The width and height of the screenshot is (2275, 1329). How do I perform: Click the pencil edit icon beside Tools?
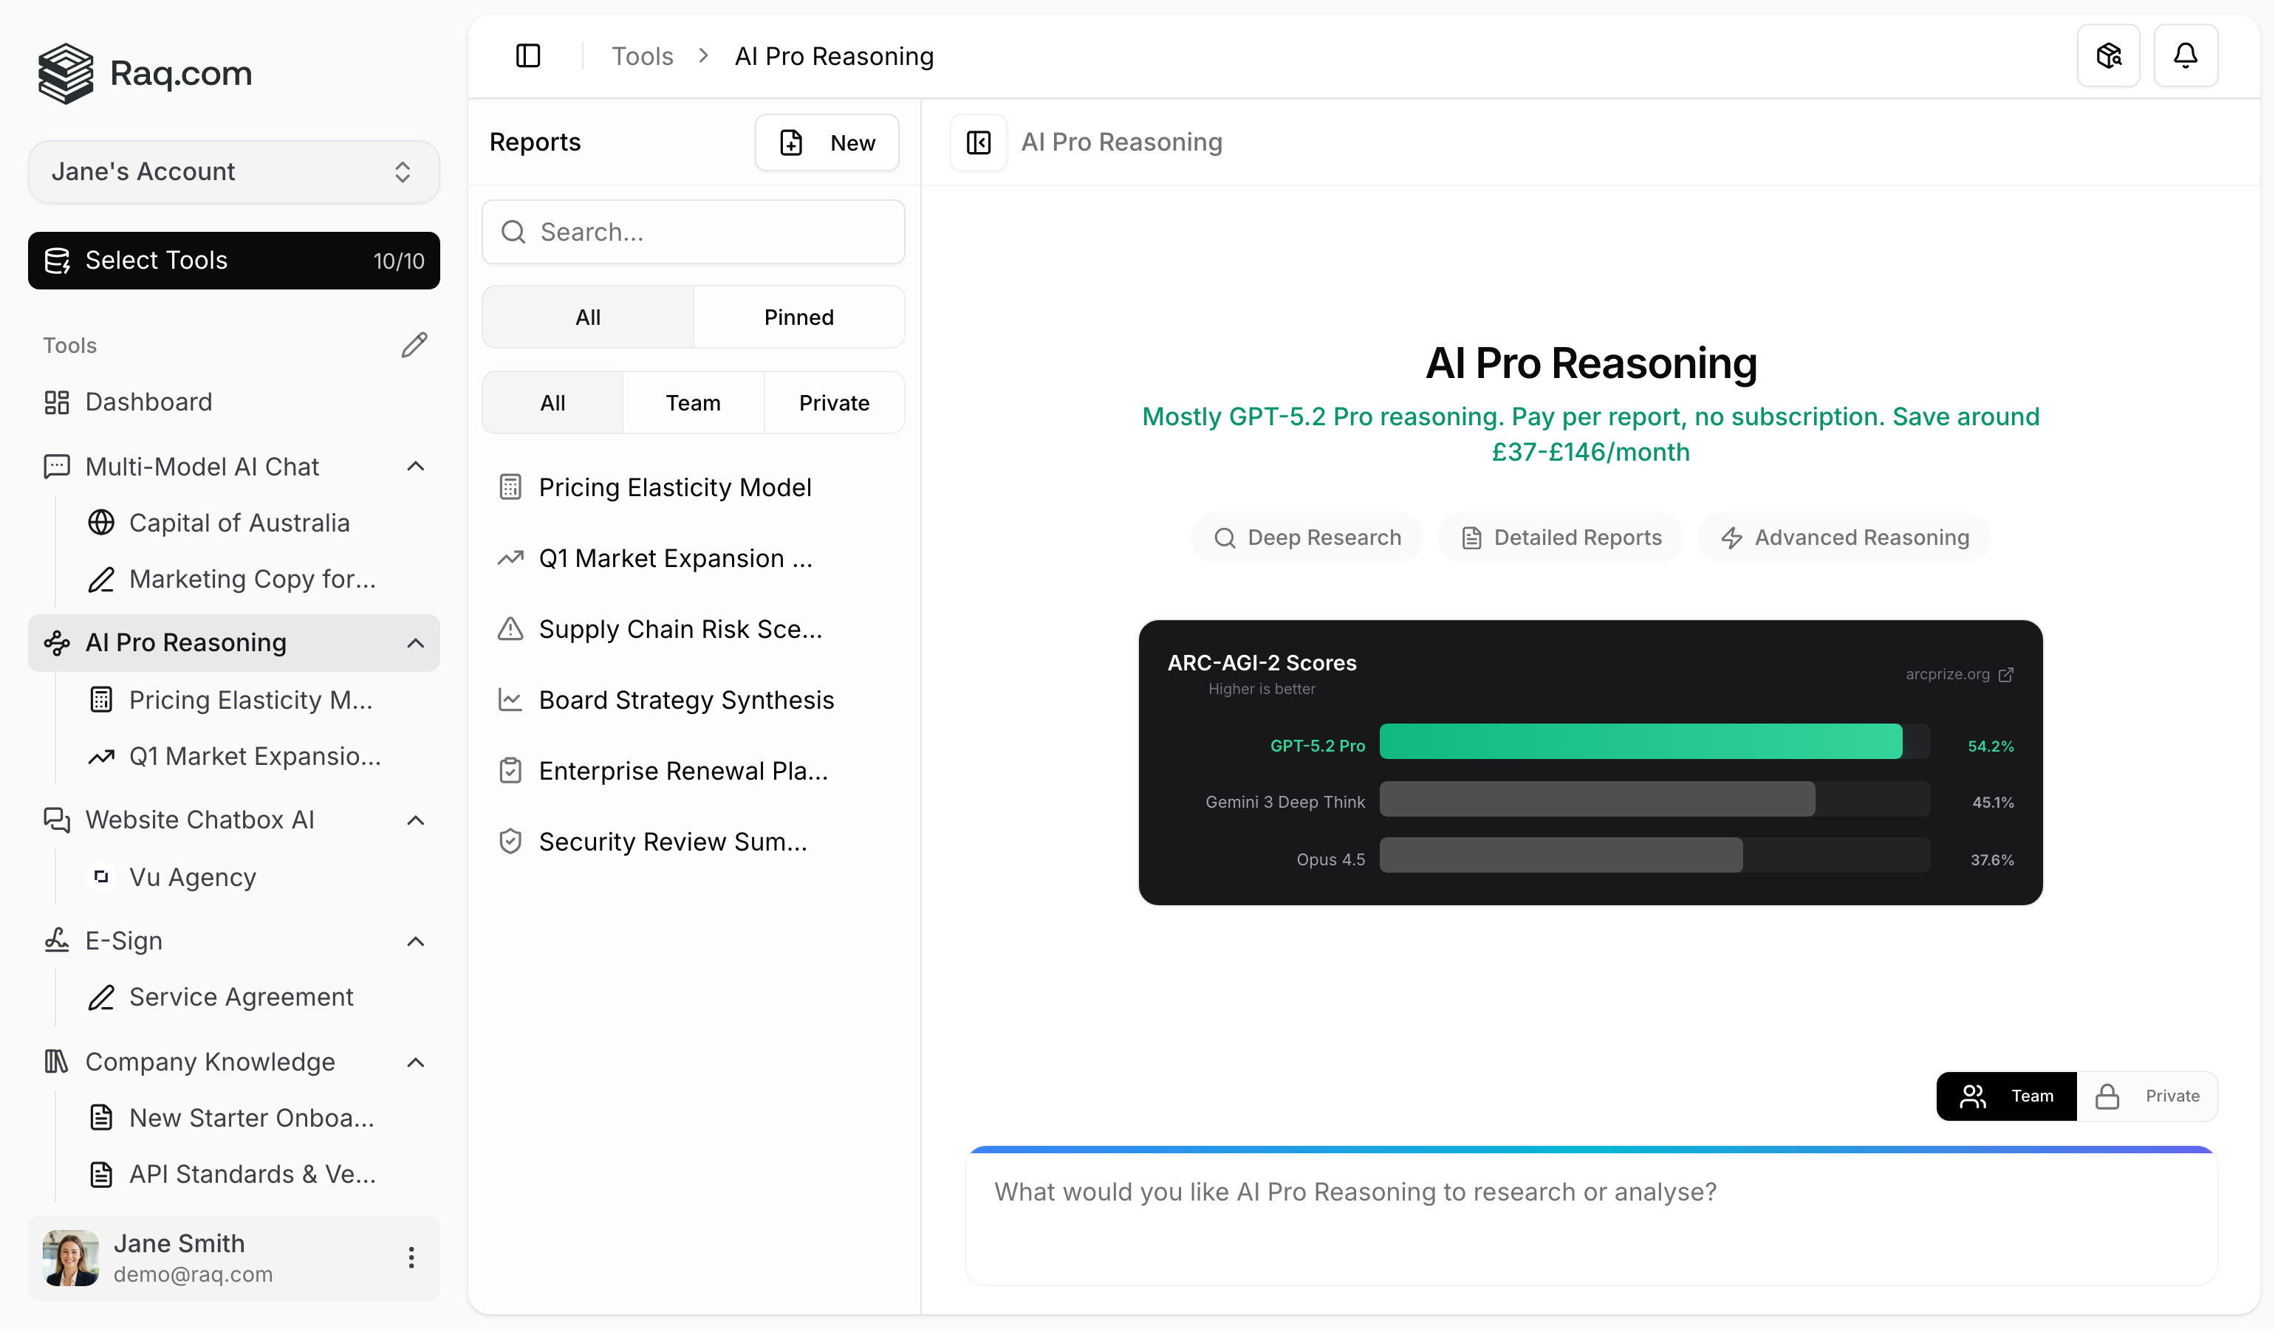(414, 345)
